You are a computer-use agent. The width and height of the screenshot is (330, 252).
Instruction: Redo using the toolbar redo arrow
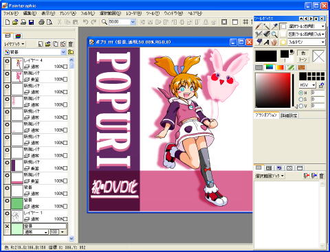(x=93, y=22)
